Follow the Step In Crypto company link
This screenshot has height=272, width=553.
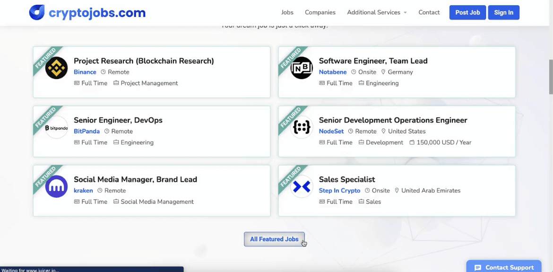(340, 191)
